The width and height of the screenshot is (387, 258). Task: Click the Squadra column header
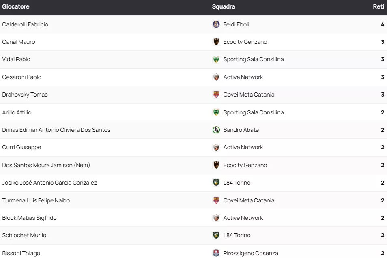click(x=224, y=6)
